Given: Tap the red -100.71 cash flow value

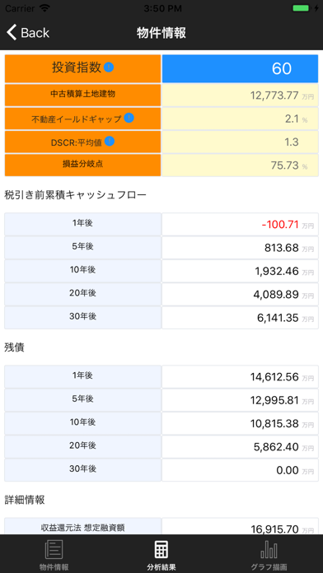Looking at the screenshot, I should (281, 225).
